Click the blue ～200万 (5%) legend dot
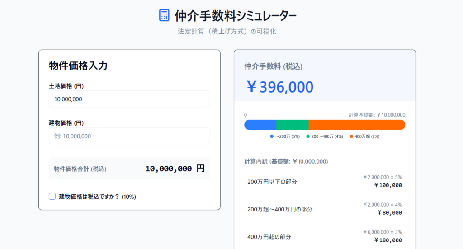 tap(272, 136)
